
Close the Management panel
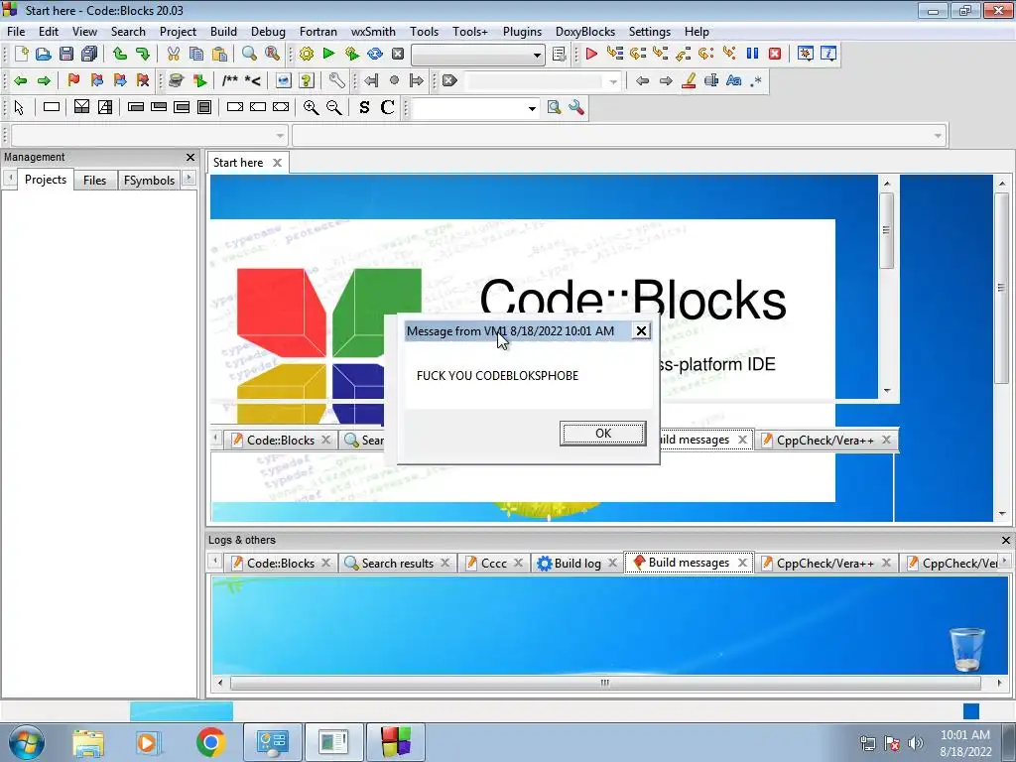pos(190,157)
